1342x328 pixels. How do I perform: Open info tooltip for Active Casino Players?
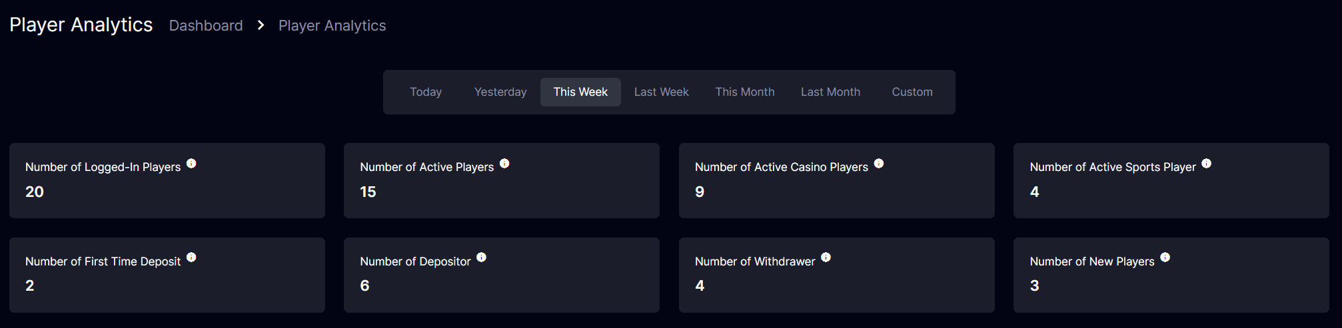pyautogui.click(x=879, y=164)
